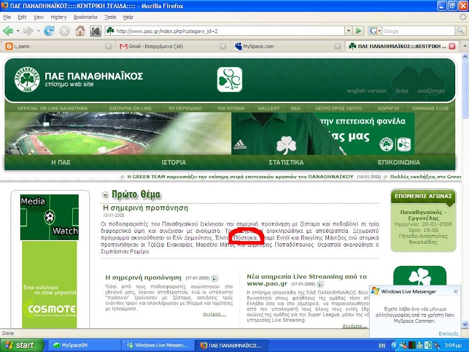Click the black arrow toolbar icon beside Home

click(x=95, y=31)
